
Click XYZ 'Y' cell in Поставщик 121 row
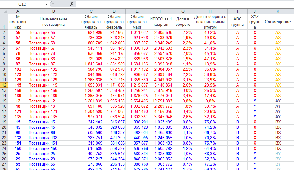click(255, 112)
